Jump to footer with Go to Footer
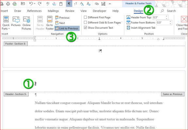Image resolution: width=188 pixels, height=130 pixels. pyautogui.click(x=50, y=23)
